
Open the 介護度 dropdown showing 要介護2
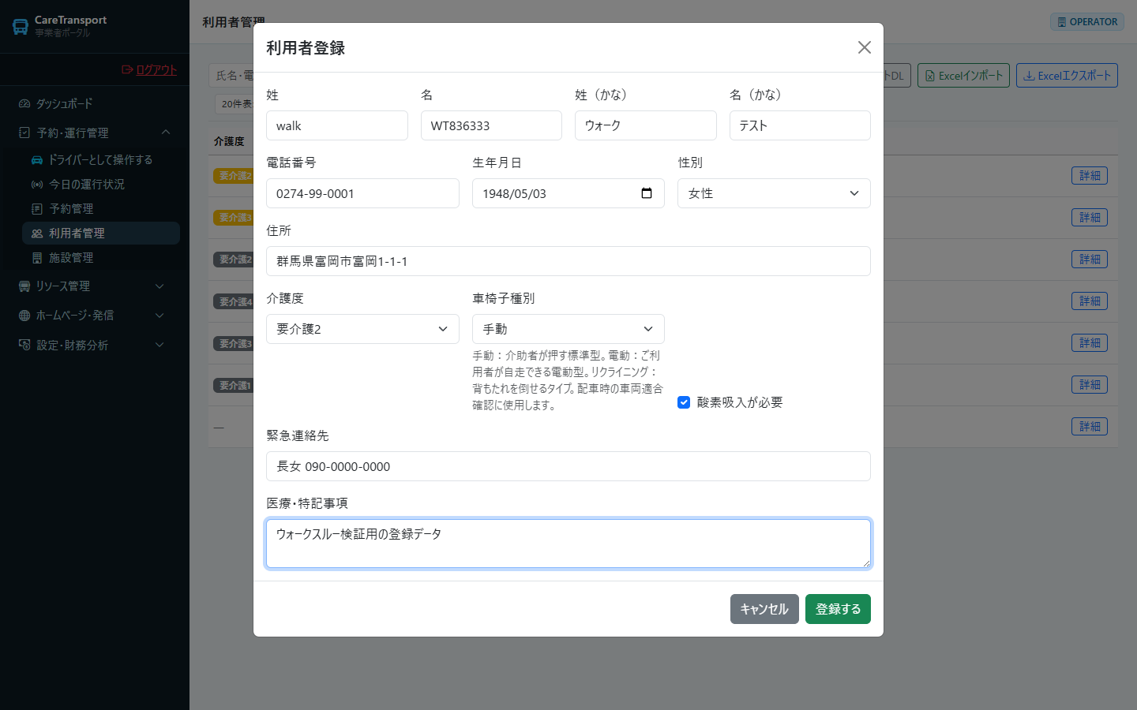point(362,329)
